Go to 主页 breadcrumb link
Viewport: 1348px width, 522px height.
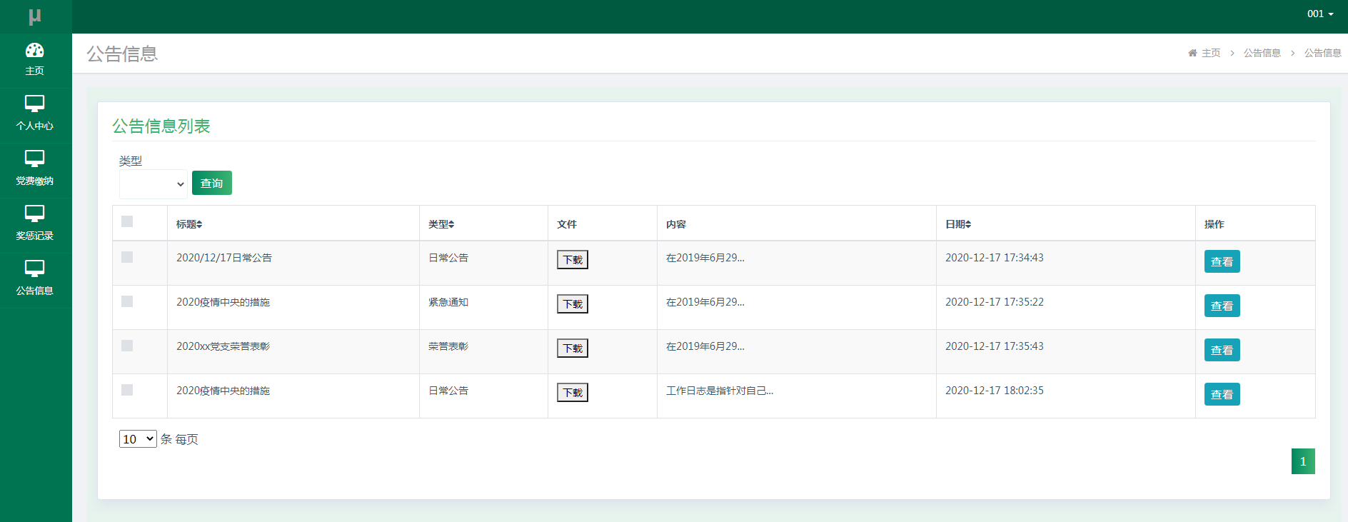tap(1211, 53)
